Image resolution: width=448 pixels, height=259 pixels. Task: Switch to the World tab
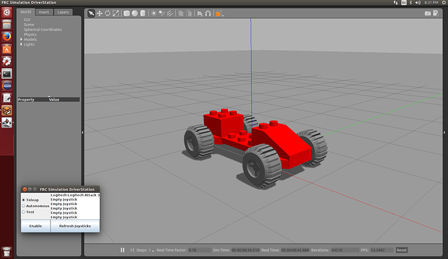25,12
